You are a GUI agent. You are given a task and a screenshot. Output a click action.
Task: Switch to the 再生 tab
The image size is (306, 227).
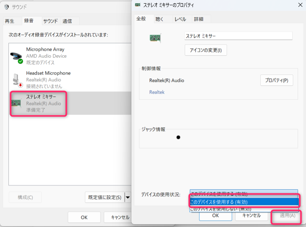click(x=10, y=21)
